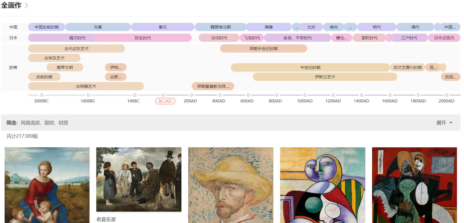This screenshot has height=223, width=464.
Task: Select 后文艺复兴时期 category
Action: click(x=407, y=67)
